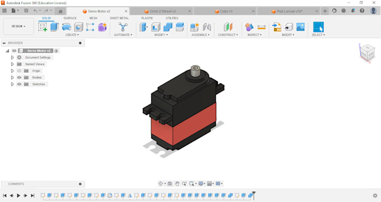Open the Automate tool icon
The image size is (381, 202).
[x=123, y=27]
